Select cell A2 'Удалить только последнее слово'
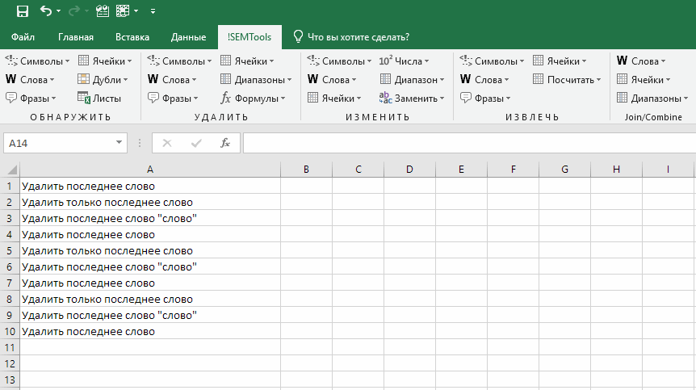Image resolution: width=696 pixels, height=390 pixels. tap(150, 203)
